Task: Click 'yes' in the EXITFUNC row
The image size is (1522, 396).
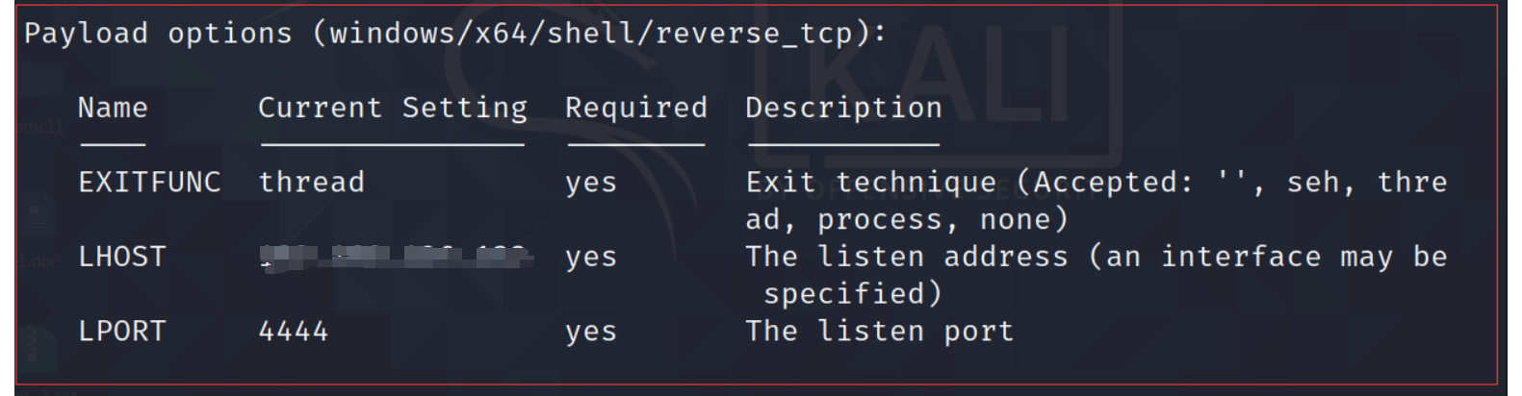Action: [591, 183]
